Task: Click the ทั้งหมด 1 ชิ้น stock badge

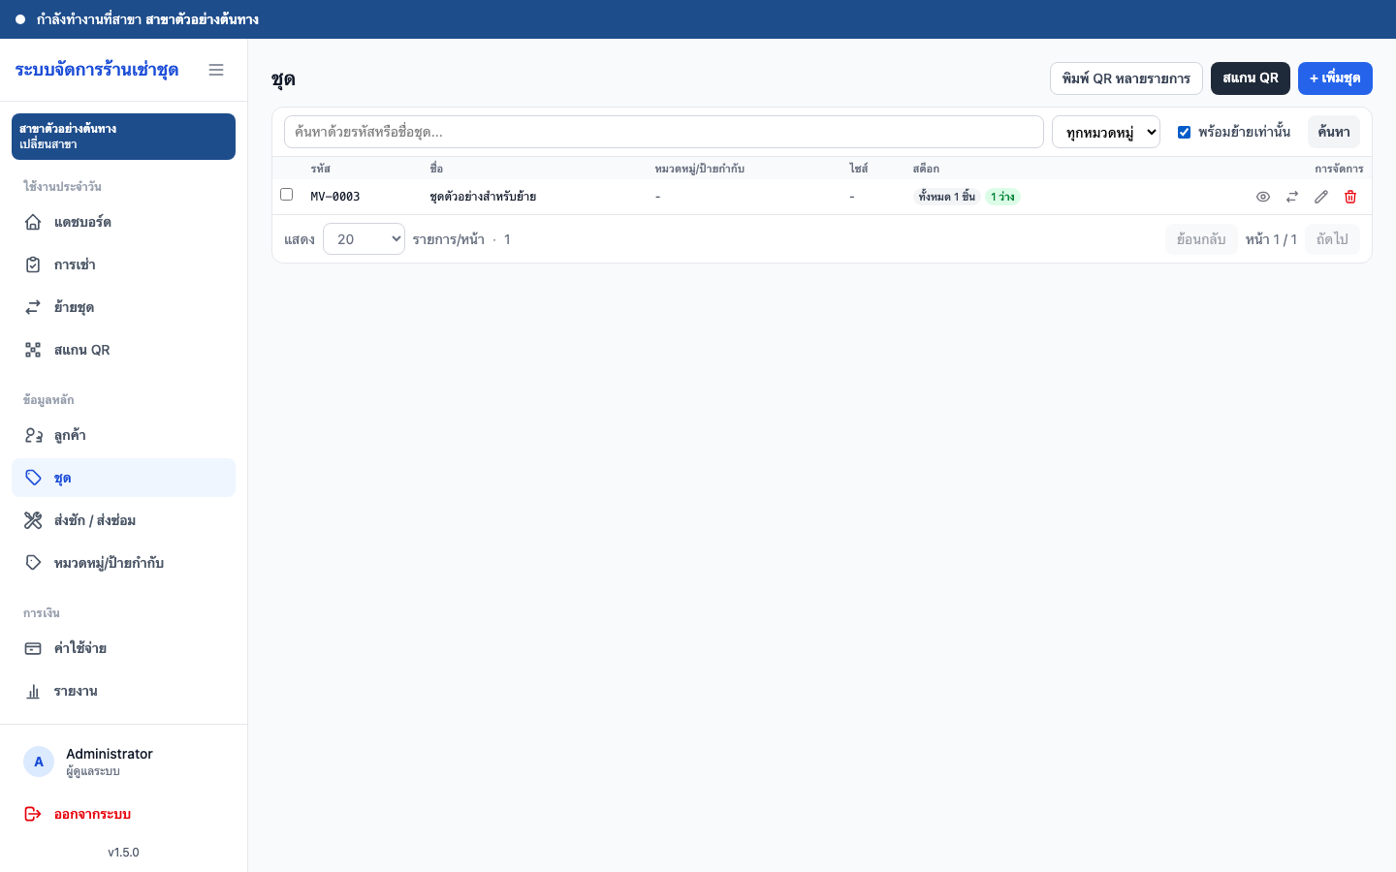Action: (x=947, y=197)
